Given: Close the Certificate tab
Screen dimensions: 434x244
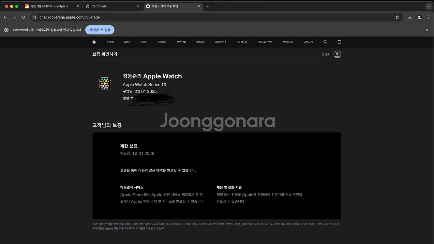Looking at the screenshot, I should pos(138,6).
